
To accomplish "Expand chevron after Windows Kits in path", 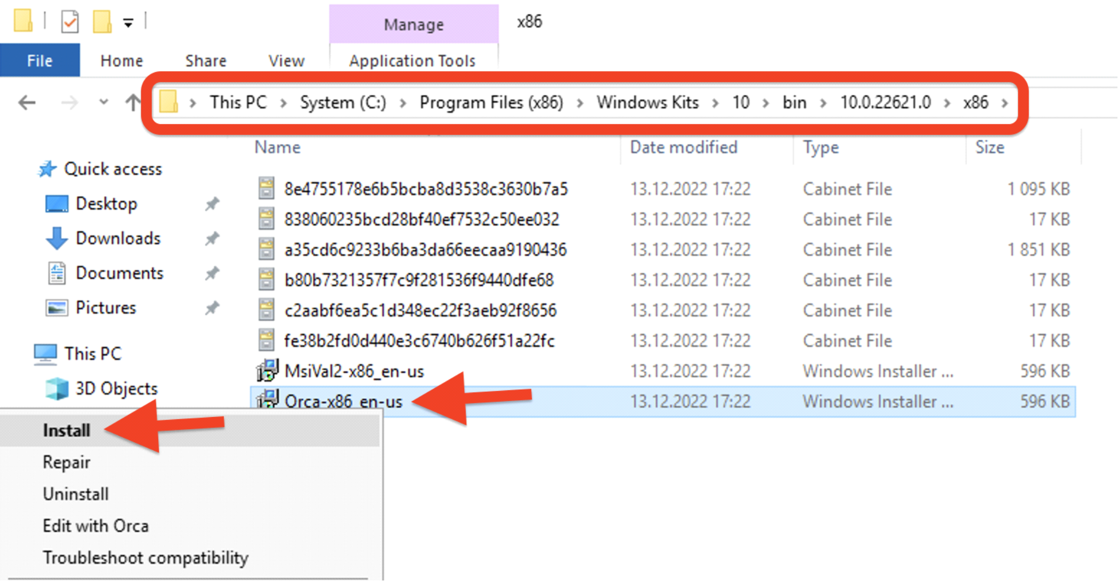I will point(715,103).
